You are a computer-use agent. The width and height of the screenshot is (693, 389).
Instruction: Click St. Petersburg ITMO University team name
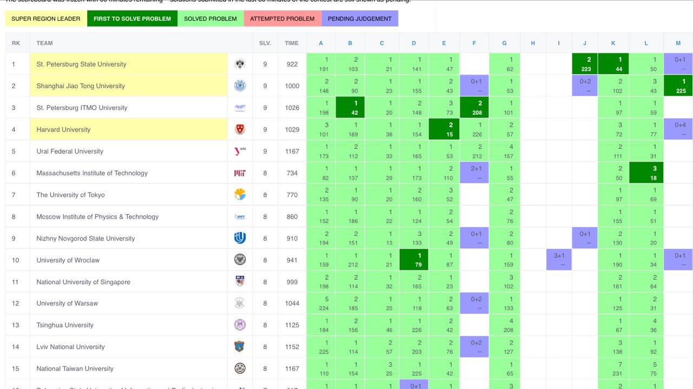click(x=82, y=108)
